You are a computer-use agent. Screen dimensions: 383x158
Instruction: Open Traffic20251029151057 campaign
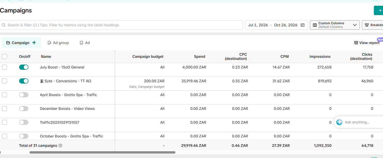click(60, 122)
